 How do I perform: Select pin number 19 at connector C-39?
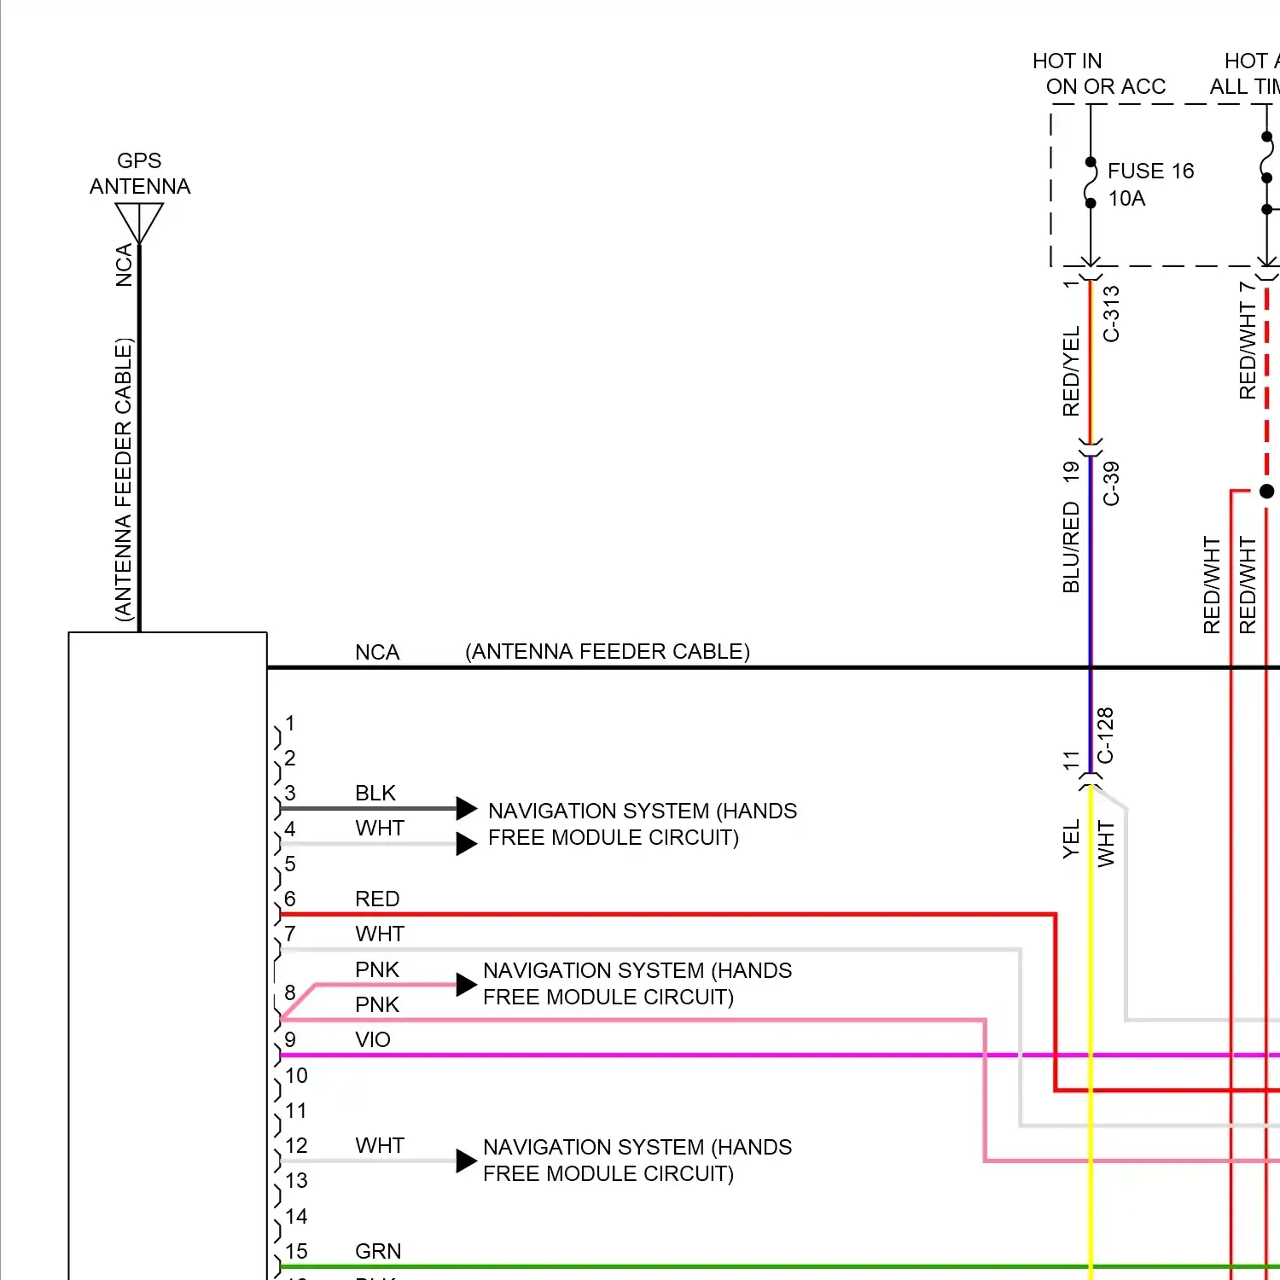[x=1071, y=472]
